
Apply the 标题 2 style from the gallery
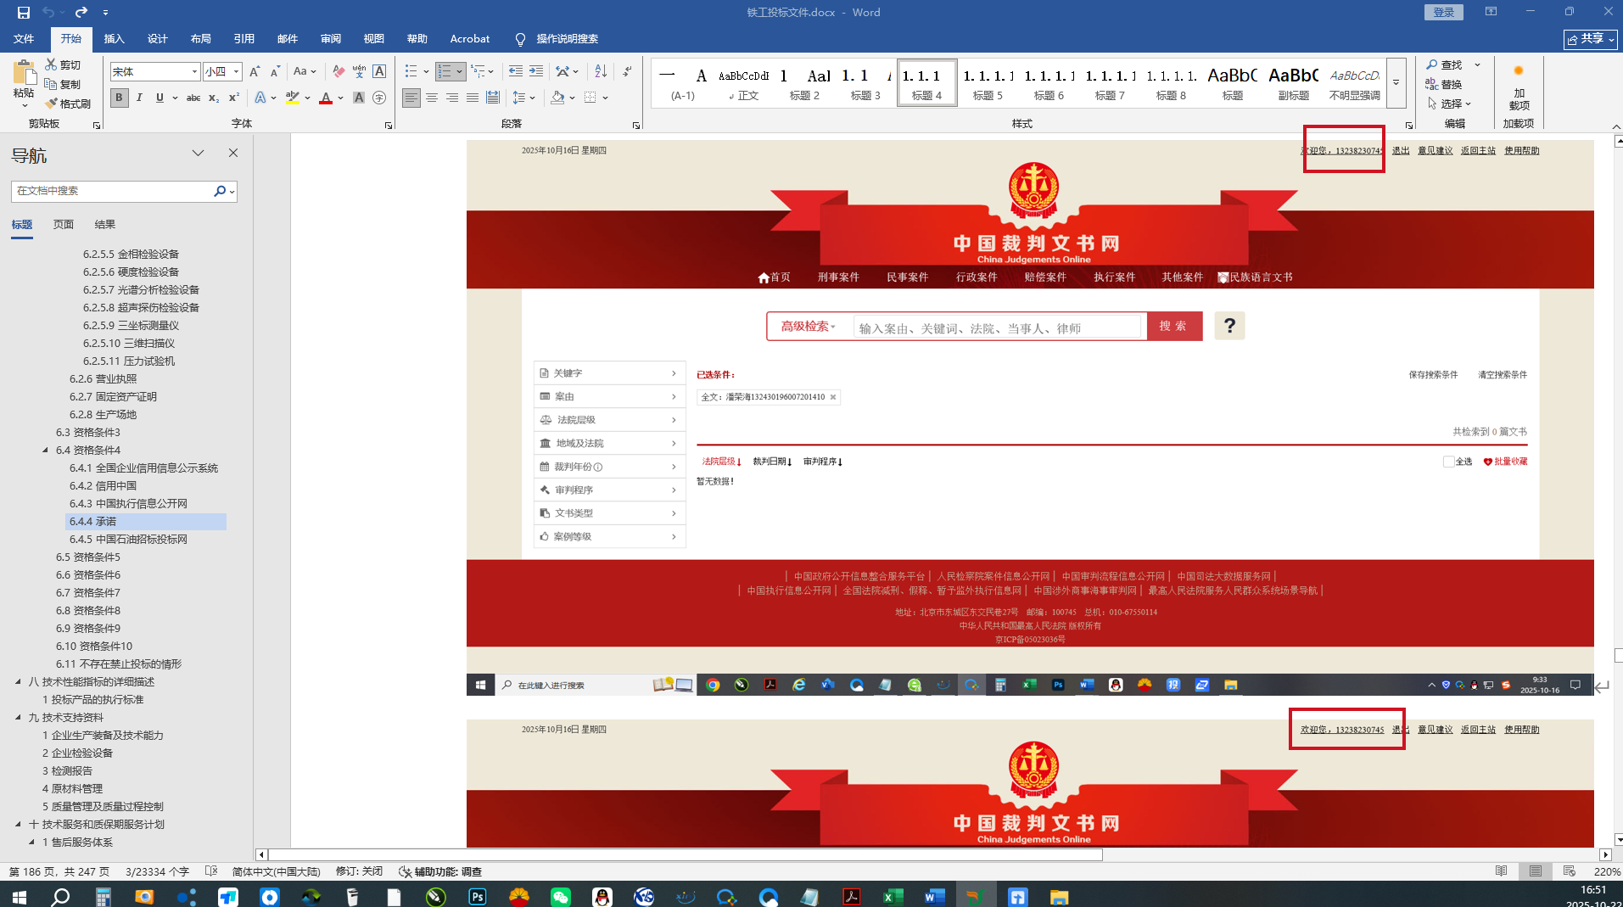tap(804, 83)
